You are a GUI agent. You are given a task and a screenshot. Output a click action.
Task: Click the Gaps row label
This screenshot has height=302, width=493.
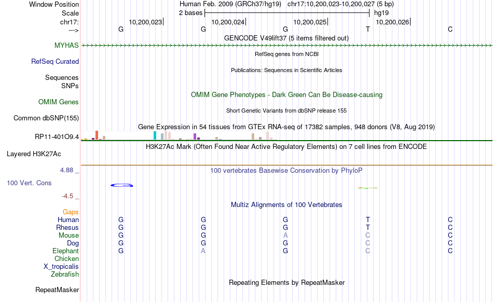tap(71, 212)
